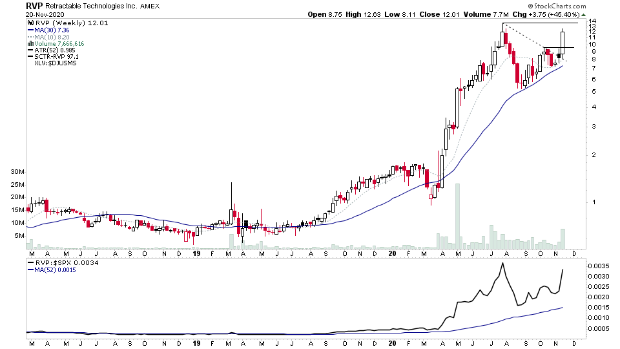620x349 pixels.
Task: Click the green up-arrow next to Chg
Action: (x=584, y=15)
